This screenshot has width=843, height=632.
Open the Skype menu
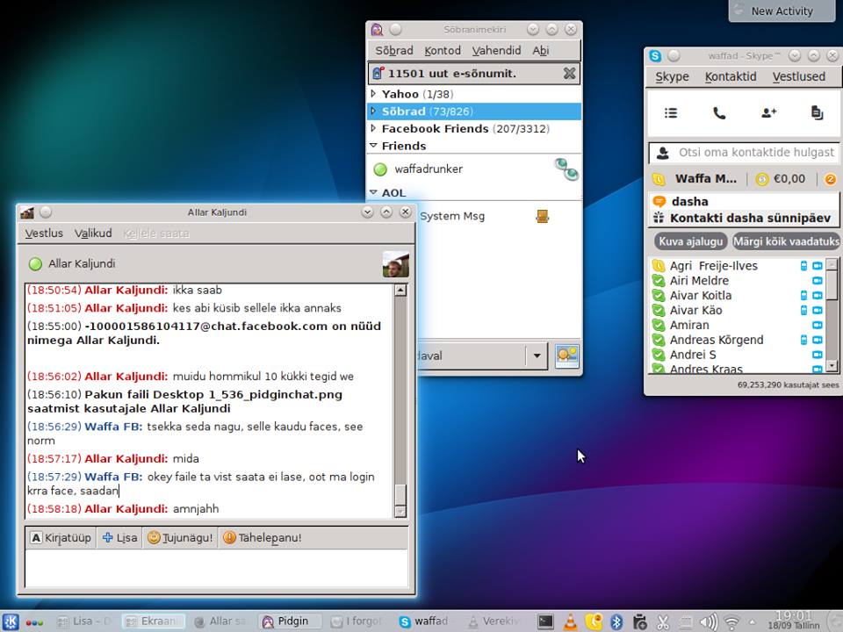click(672, 77)
